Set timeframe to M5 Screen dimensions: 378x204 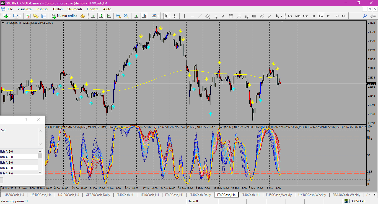(x=290, y=16)
